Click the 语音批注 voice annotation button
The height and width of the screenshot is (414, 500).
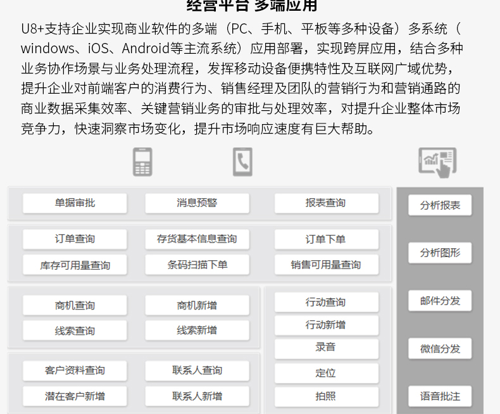[x=440, y=396]
